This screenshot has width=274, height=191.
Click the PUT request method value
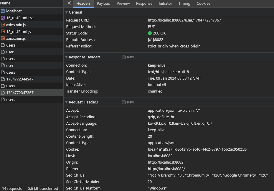coord(151,27)
